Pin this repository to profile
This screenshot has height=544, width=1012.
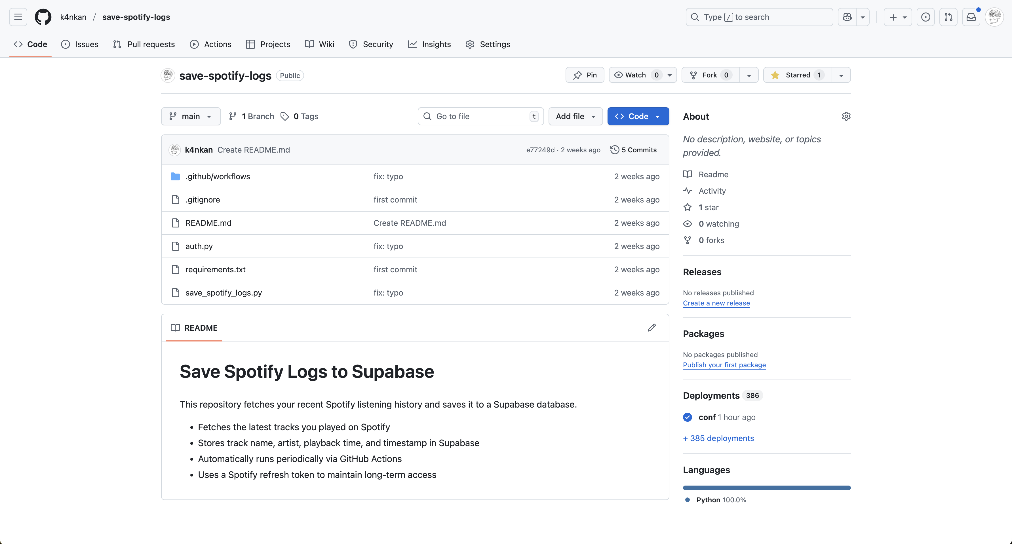(585, 75)
